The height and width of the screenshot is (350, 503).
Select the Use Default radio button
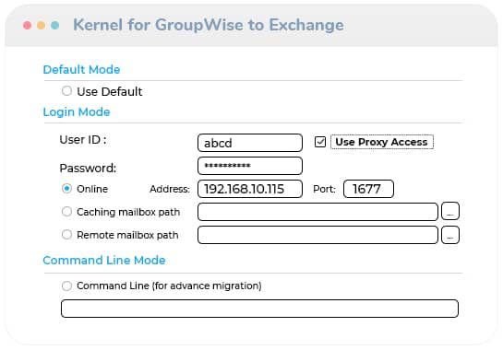66,91
